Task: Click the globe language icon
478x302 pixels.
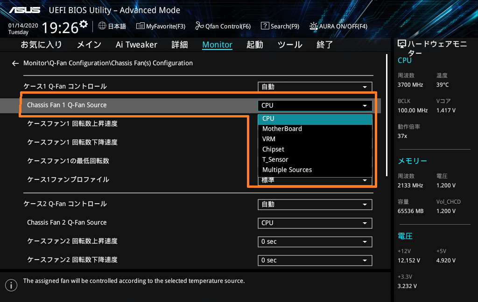Action: point(102,26)
